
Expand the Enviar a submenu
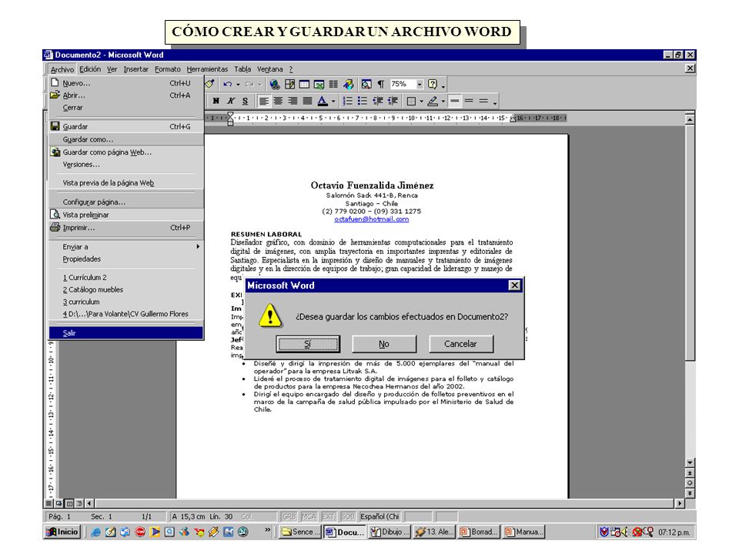point(126,247)
